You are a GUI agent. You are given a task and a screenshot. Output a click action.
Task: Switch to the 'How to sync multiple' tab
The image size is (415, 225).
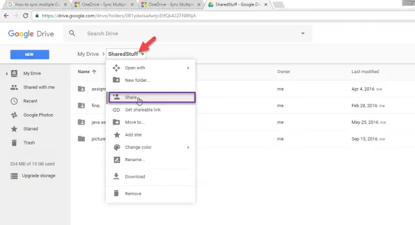pos(37,4)
